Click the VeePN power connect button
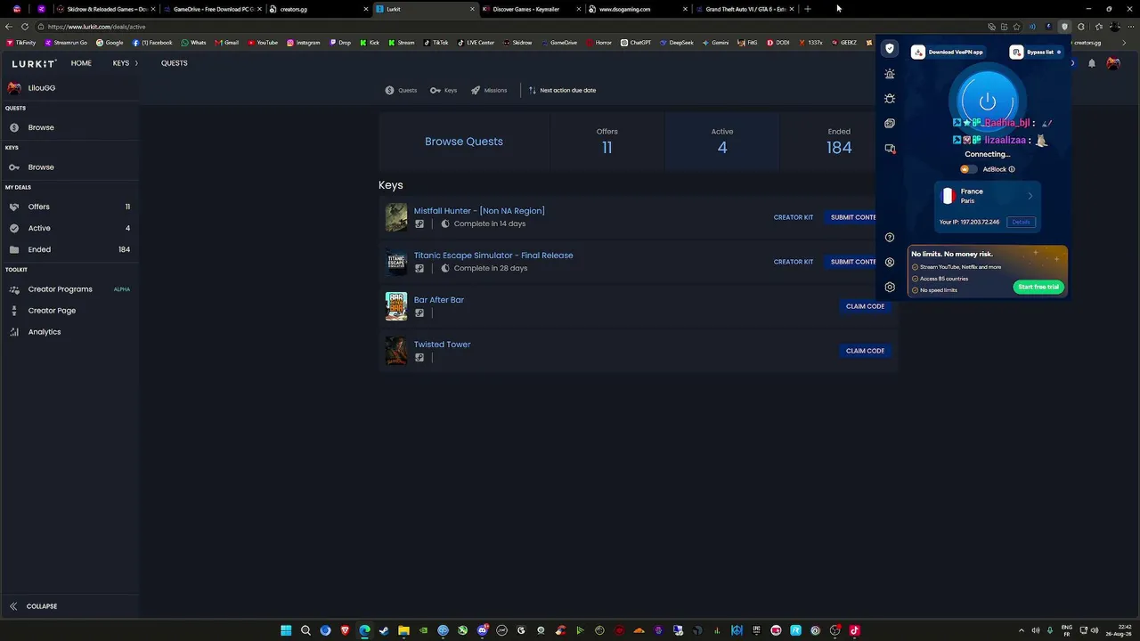 (987, 101)
